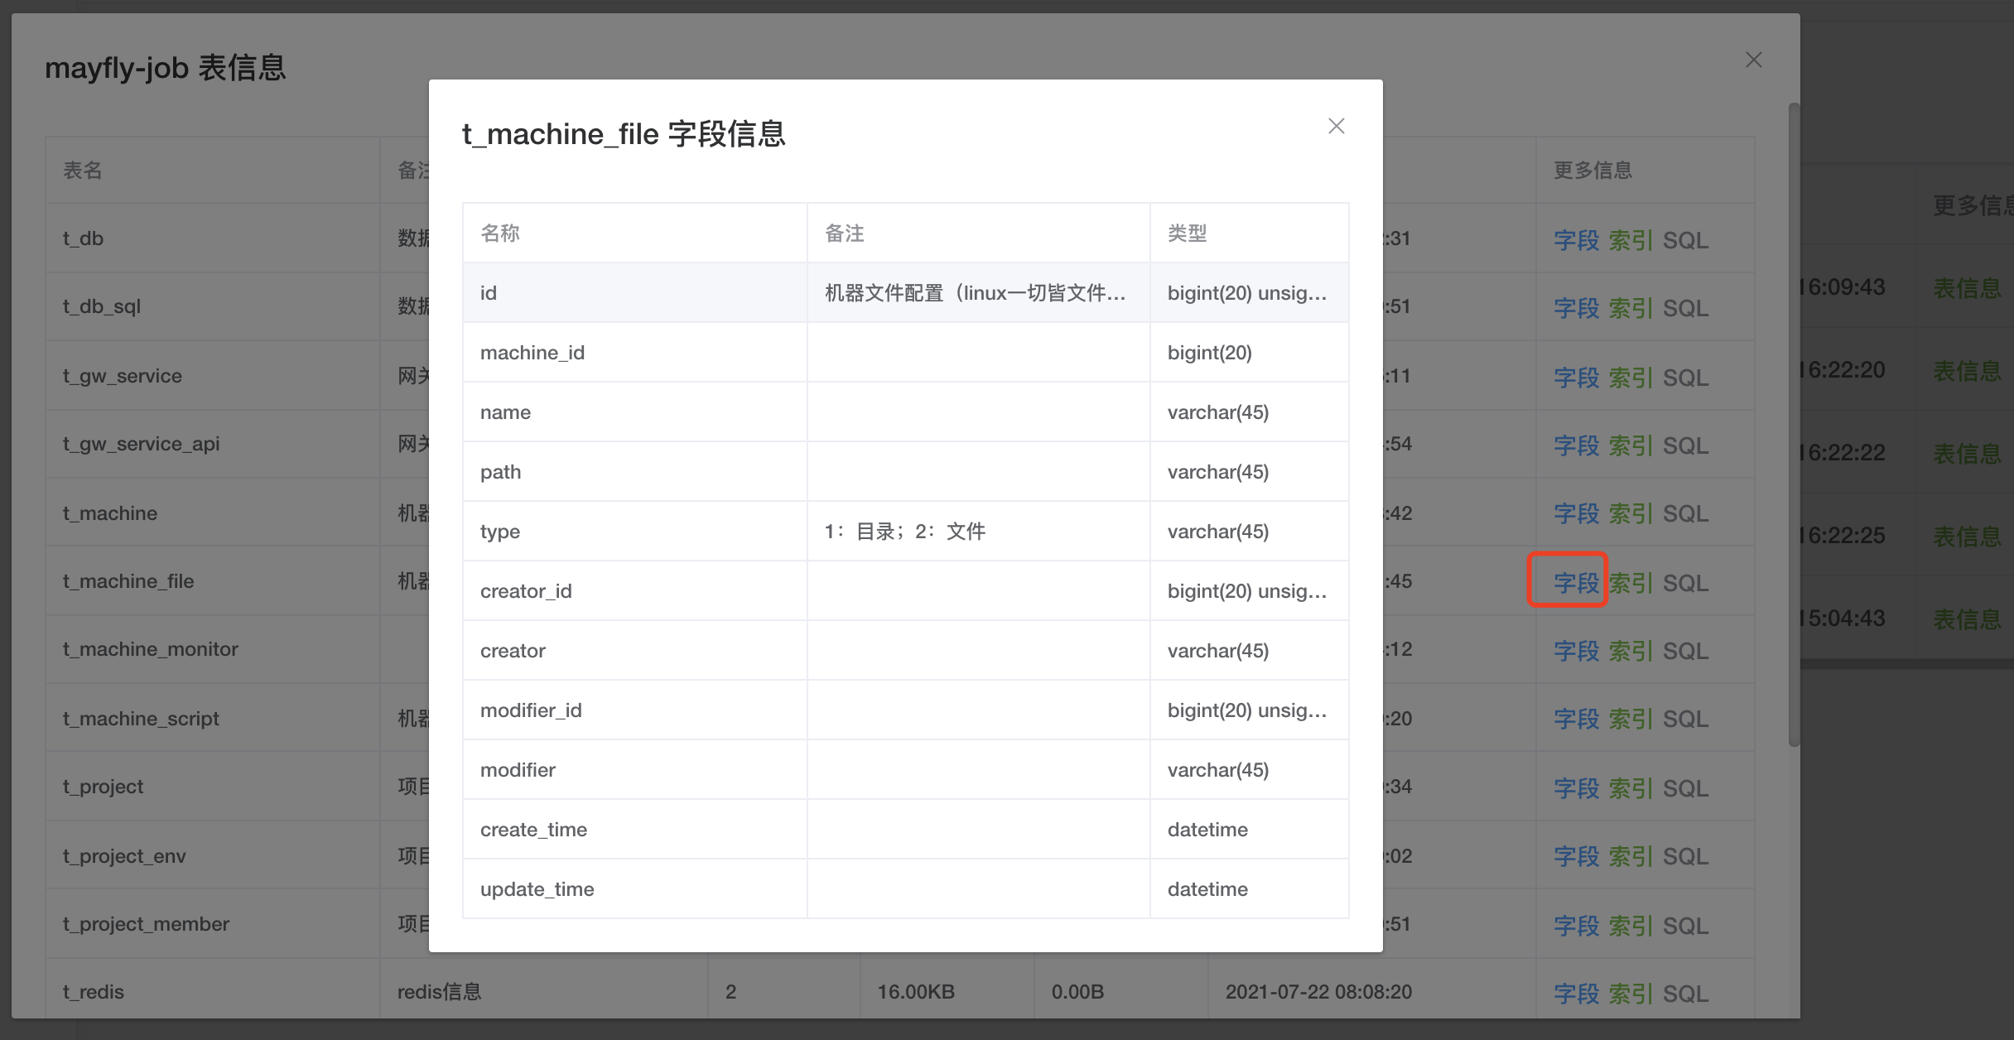The height and width of the screenshot is (1040, 2014).
Task: Open 索引 link for t_machine_file row
Action: point(1631,583)
